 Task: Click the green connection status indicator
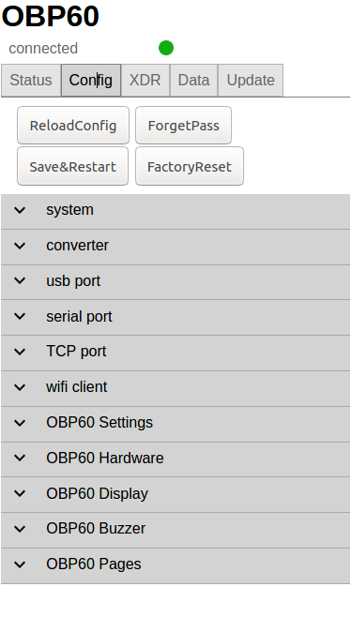point(166,48)
